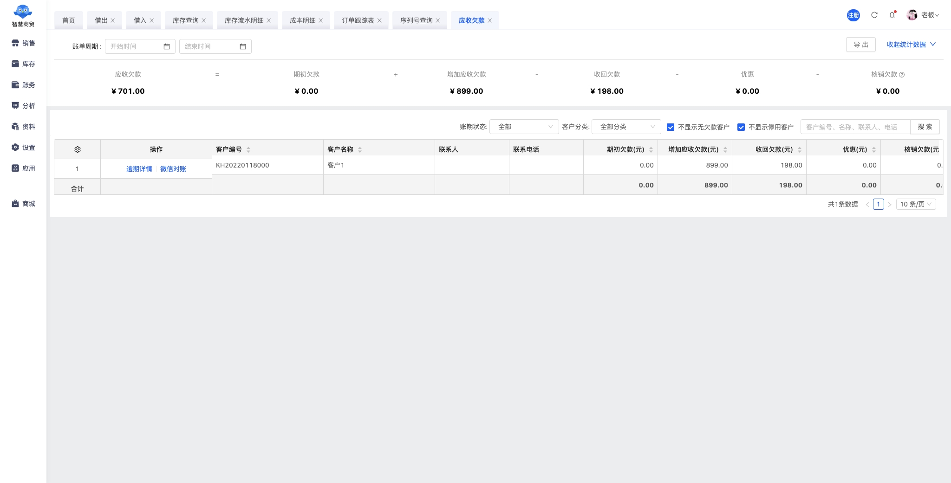Open the 10 条/页 page size dropdown

pyautogui.click(x=916, y=204)
